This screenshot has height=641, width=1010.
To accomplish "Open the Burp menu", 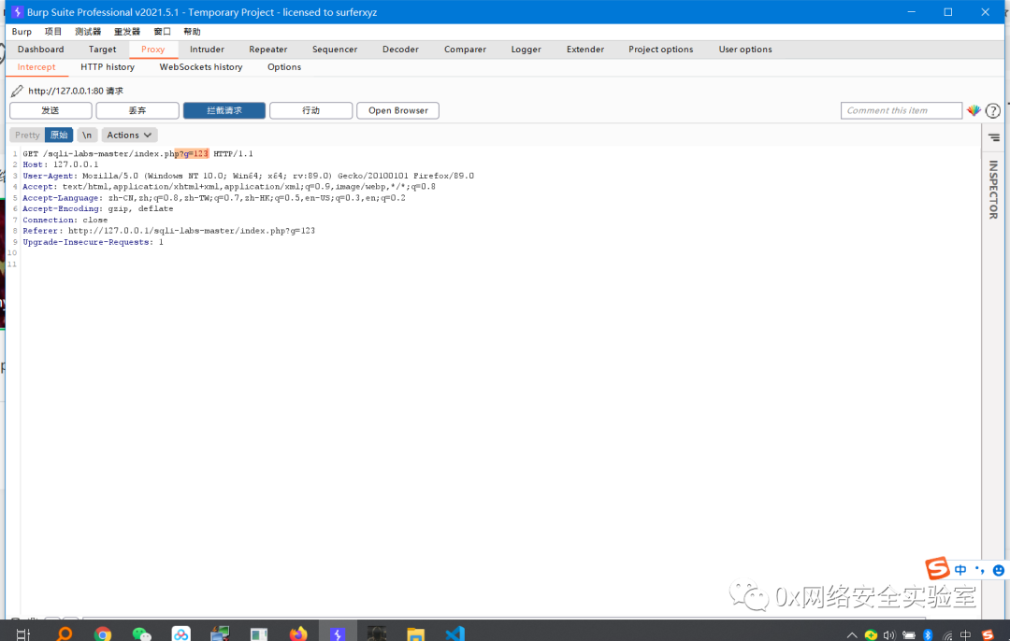I will pos(22,32).
